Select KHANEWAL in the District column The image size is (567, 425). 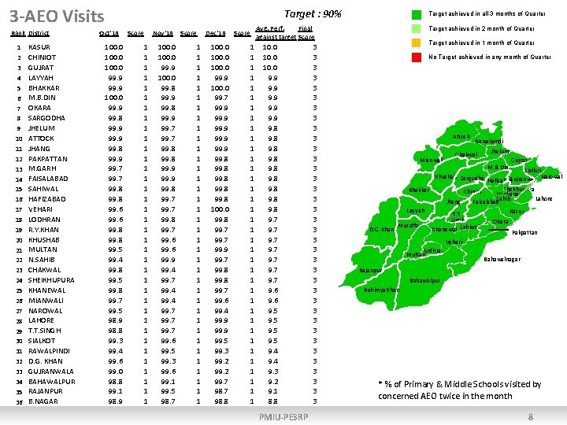[46, 290]
